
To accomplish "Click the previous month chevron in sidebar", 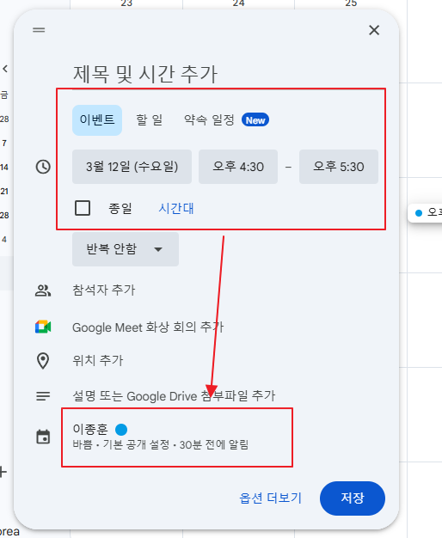I will 5,69.
